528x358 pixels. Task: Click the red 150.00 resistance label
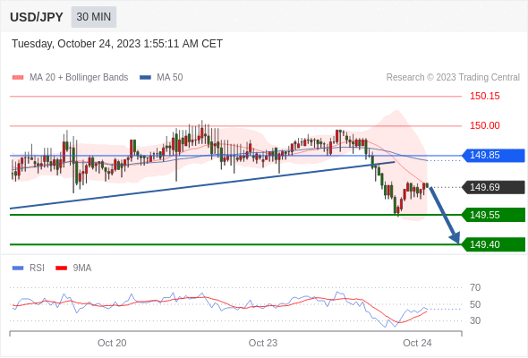click(485, 125)
